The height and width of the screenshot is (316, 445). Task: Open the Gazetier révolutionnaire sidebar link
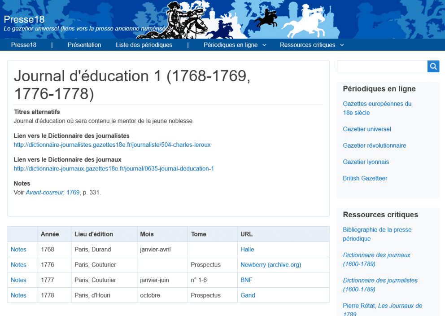pyautogui.click(x=374, y=145)
